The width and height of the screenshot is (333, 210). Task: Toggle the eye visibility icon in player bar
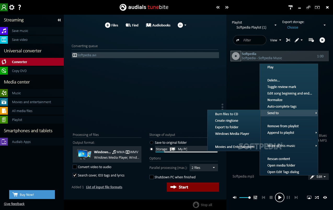325,197
